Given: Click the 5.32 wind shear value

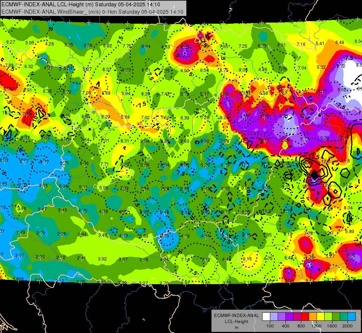Looking at the screenshot, I should pyautogui.click(x=321, y=67).
